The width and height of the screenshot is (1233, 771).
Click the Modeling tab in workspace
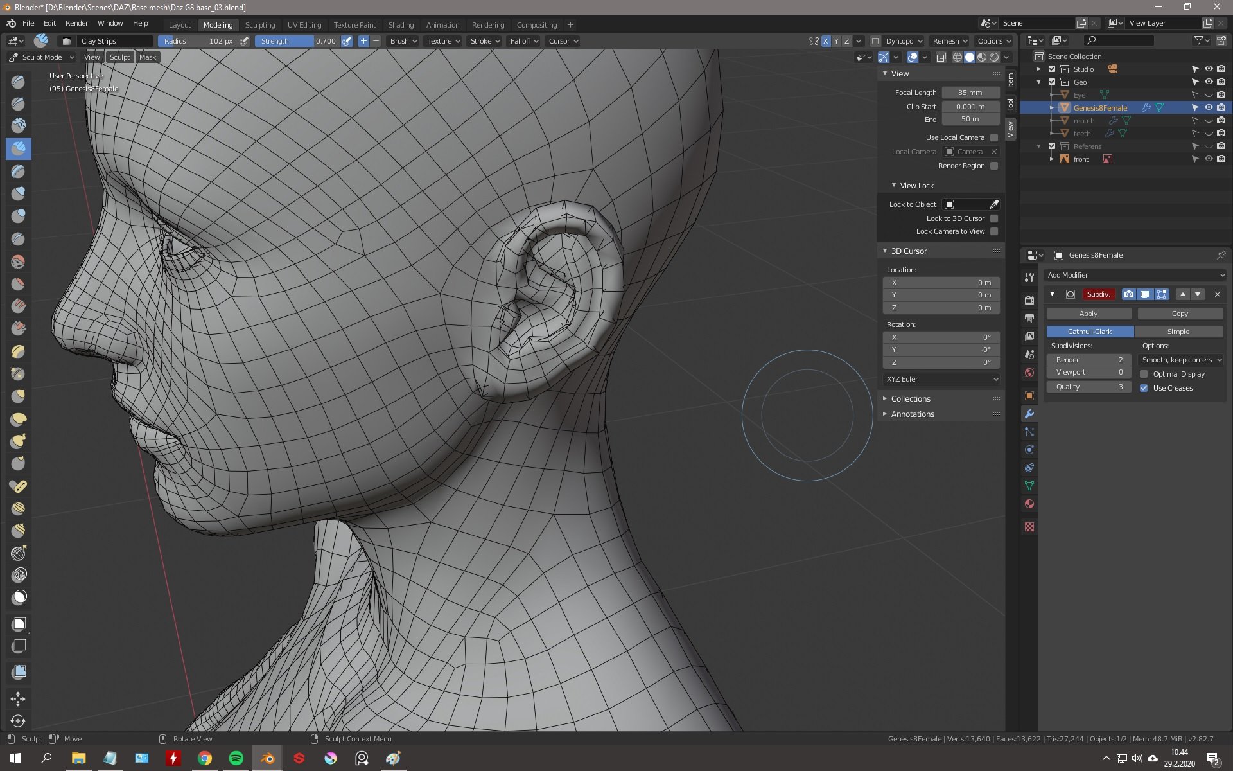coord(218,24)
